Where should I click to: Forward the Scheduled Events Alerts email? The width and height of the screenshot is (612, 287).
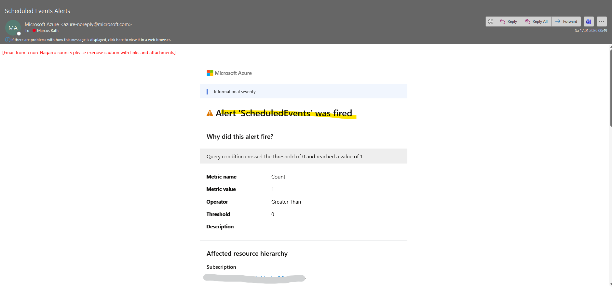click(x=566, y=22)
